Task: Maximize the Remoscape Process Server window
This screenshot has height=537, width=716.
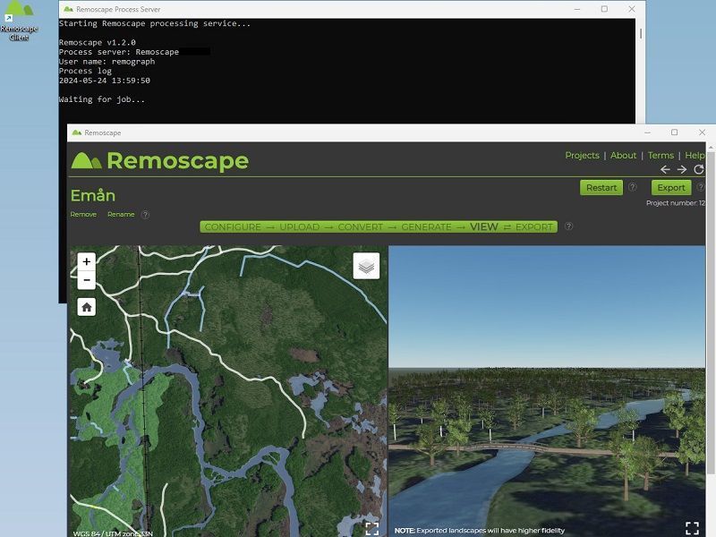Action: coord(604,9)
